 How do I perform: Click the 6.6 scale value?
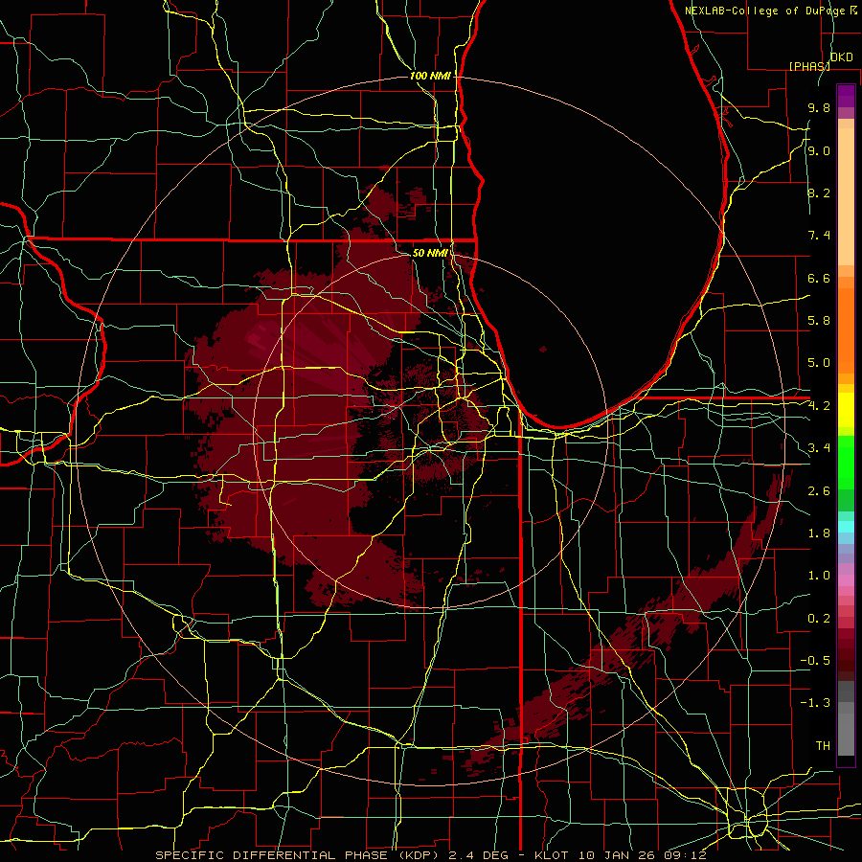(x=819, y=278)
